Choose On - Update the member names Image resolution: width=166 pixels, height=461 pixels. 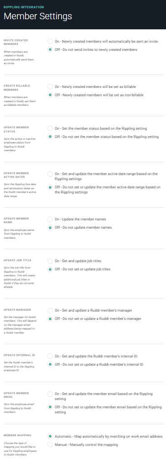pos(50,219)
